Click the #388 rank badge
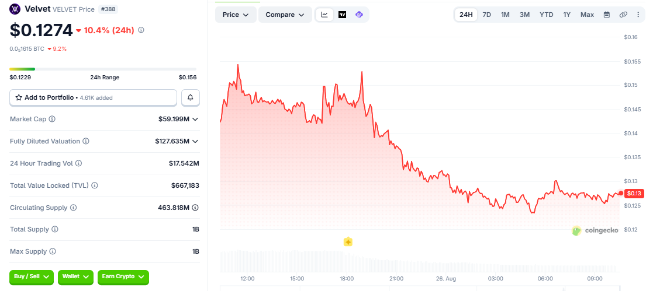653x291 pixels. pos(108,9)
